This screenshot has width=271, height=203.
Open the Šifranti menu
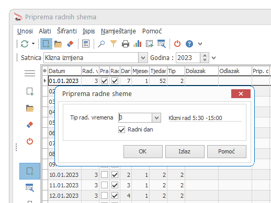pyautogui.click(x=67, y=31)
